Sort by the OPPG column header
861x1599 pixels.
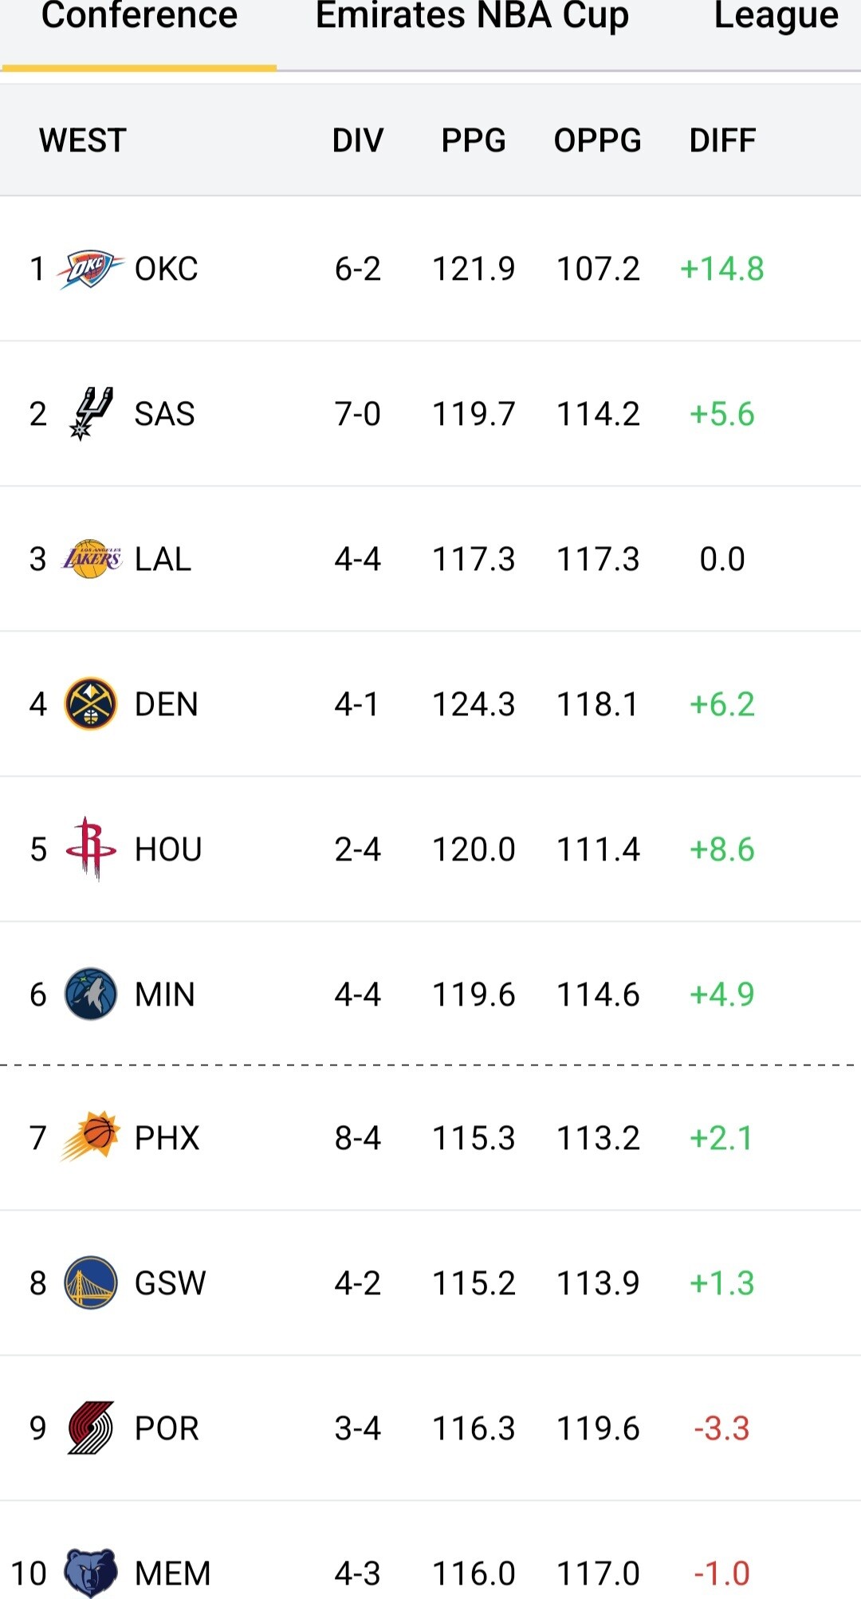[597, 140]
